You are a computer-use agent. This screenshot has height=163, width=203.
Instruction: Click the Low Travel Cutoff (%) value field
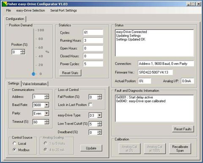(93, 124)
